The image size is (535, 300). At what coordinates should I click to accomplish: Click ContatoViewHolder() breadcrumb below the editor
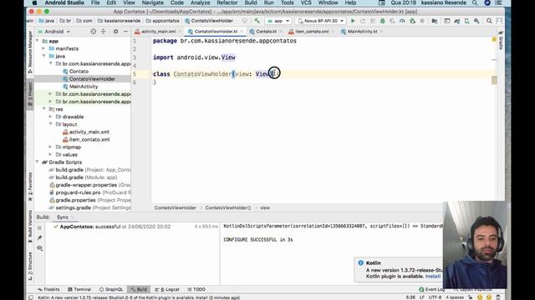point(228,207)
